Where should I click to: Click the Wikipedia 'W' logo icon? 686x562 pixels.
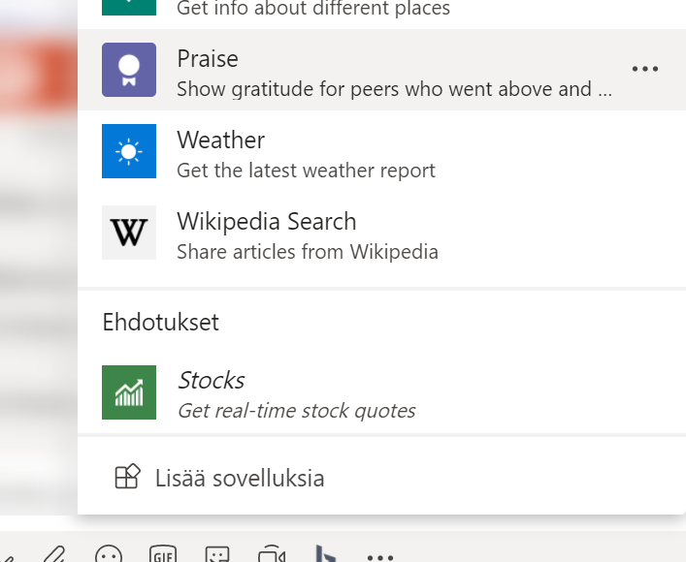129,233
